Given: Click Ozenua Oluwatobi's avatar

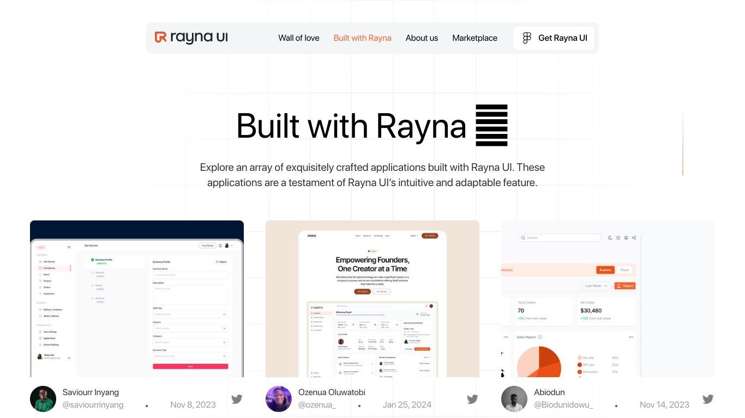Looking at the screenshot, I should (279, 399).
